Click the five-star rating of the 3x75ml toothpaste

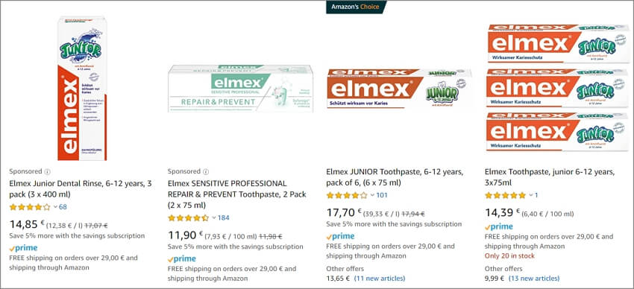pos(506,195)
